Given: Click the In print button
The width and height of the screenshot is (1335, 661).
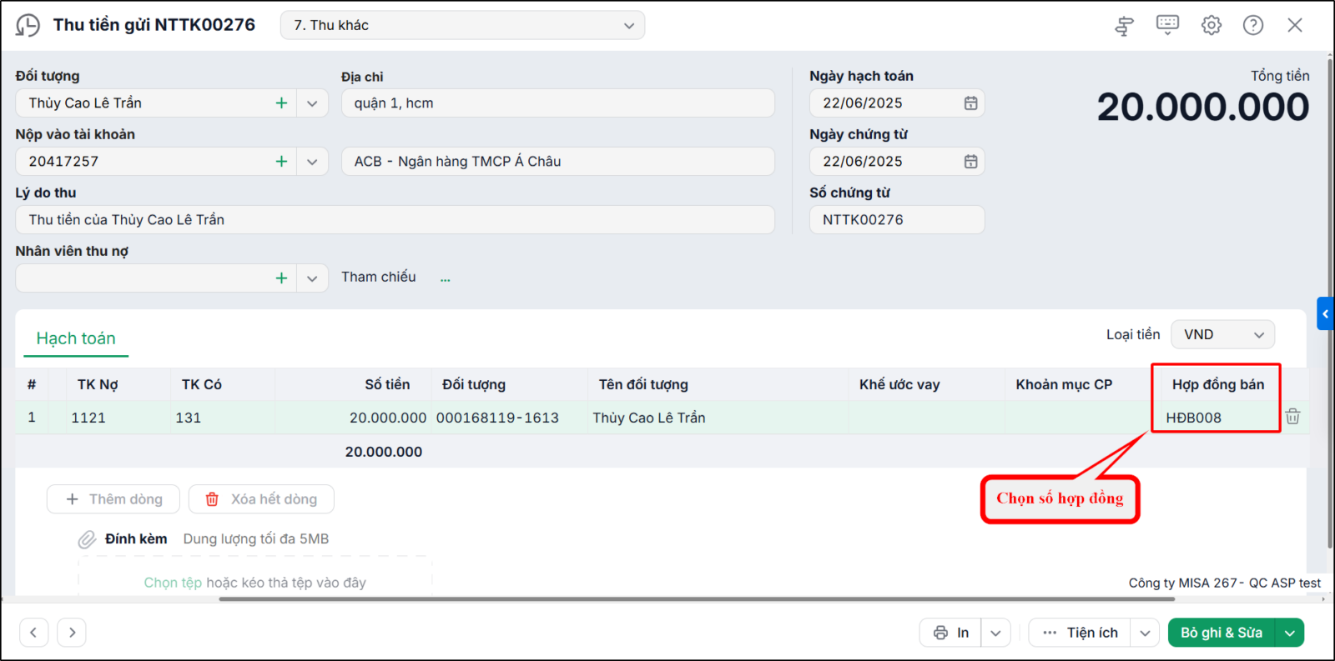Looking at the screenshot, I should click(951, 633).
